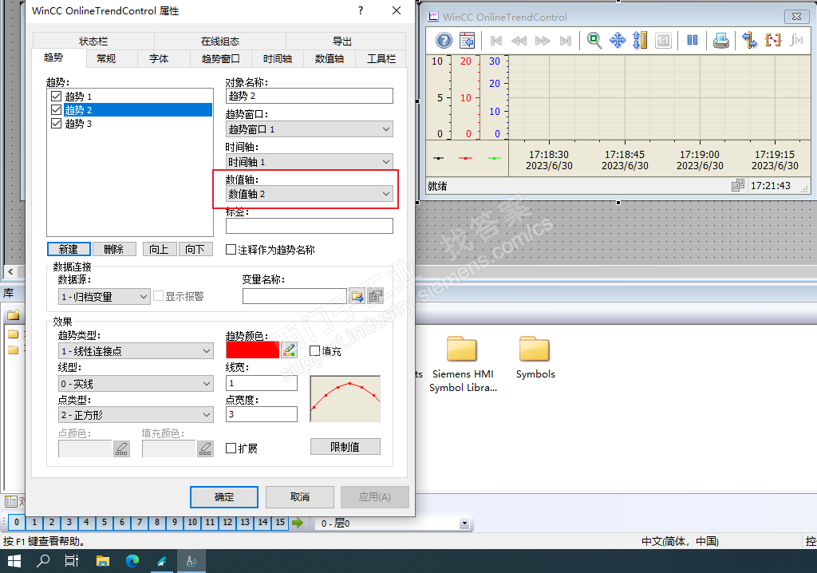Activate zoom area magnifier tool
Image resolution: width=817 pixels, height=573 pixels.
coord(594,40)
